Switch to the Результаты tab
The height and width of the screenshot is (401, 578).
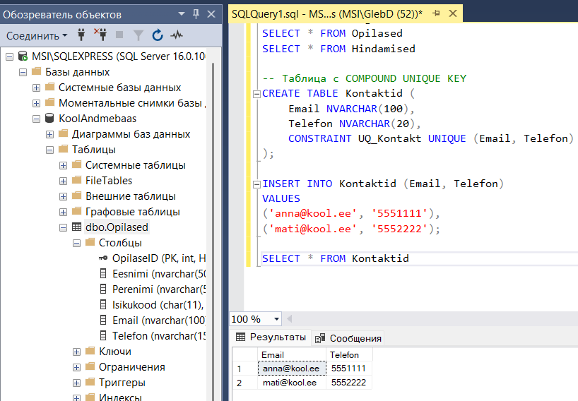271,337
